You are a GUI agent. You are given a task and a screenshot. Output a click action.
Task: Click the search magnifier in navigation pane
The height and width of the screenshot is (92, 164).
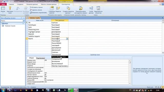click(24, 21)
